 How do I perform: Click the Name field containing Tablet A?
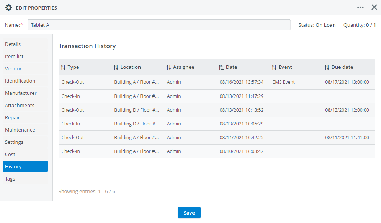159,25
